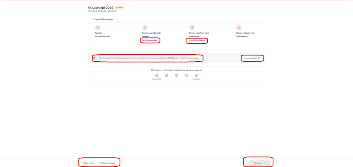Select the fourth smiley face rating

(x=186, y=75)
